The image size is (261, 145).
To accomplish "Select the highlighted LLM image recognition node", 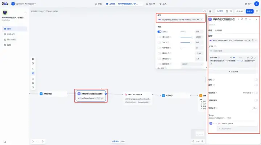I will point(91,96).
